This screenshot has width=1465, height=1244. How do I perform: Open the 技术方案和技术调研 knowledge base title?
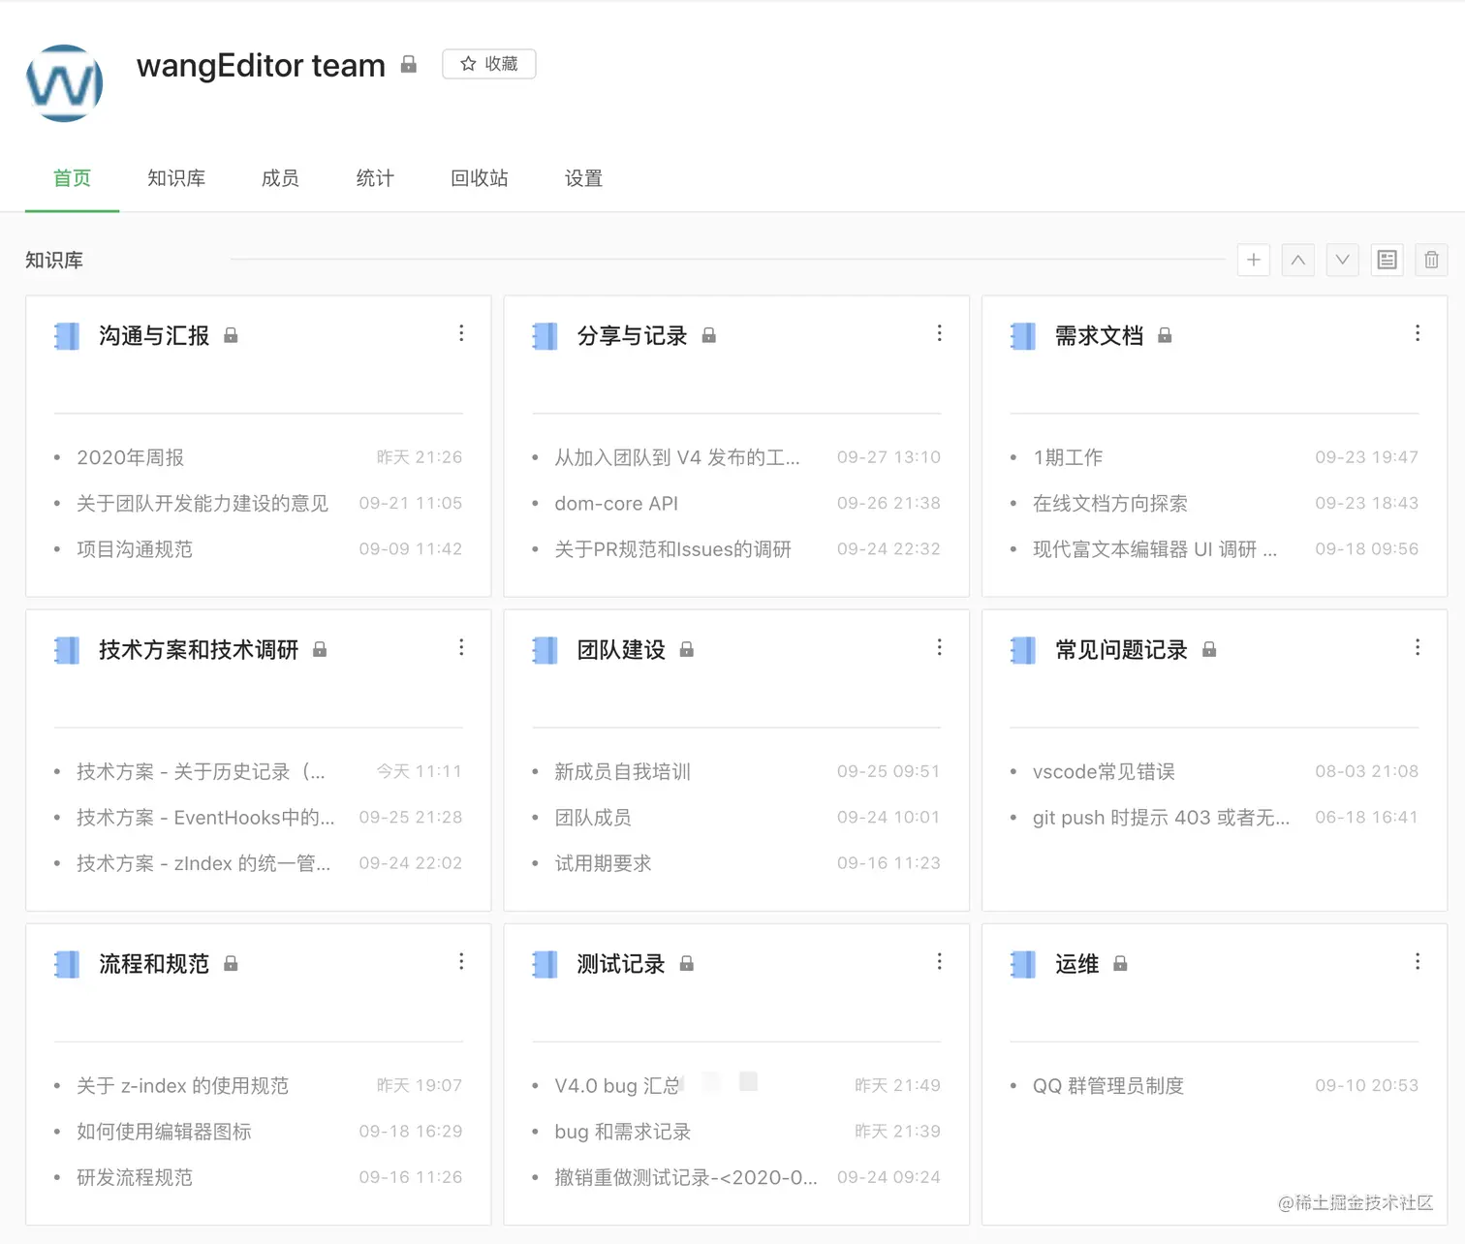[x=199, y=650]
